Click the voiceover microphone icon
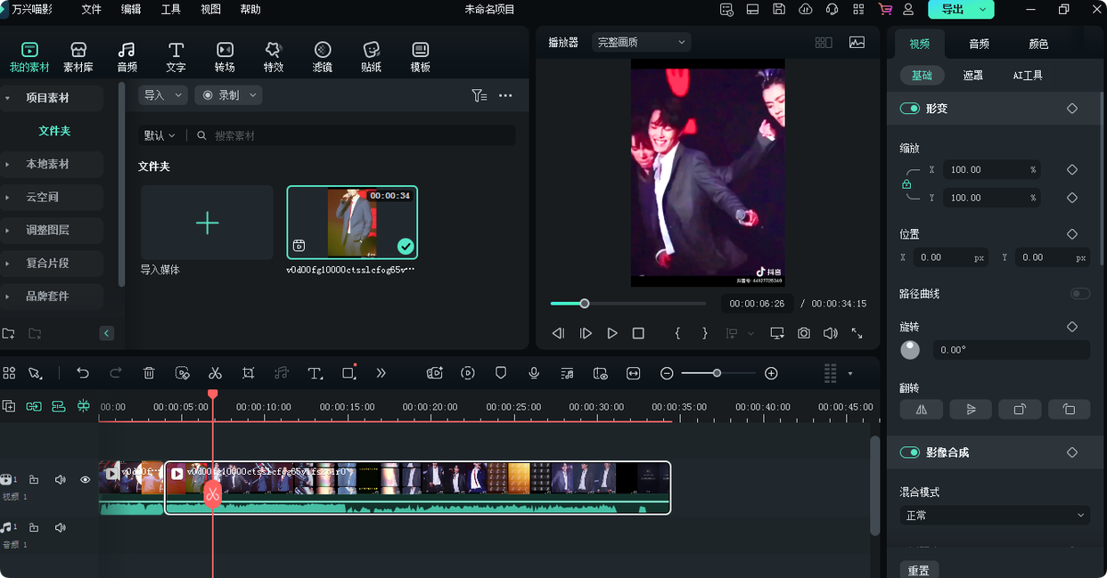The width and height of the screenshot is (1107, 578). point(534,373)
